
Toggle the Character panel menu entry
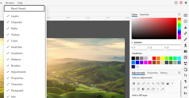coord(24,84)
